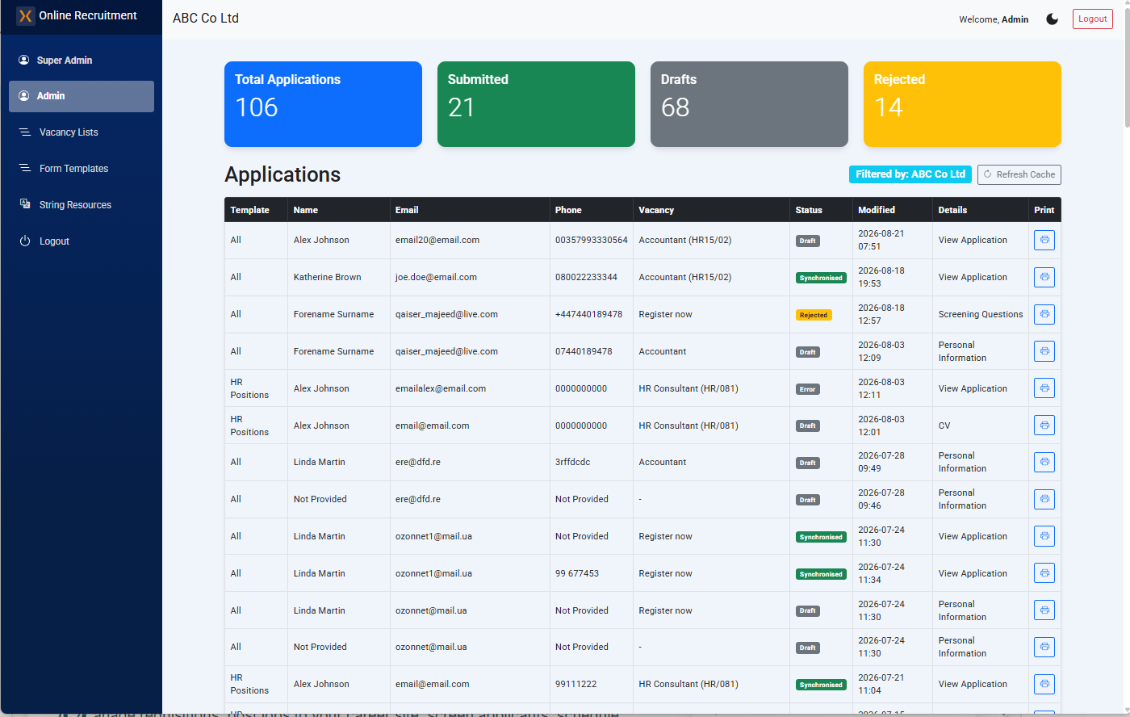This screenshot has height=717, width=1130.
Task: Click the String Resources translate icon
Action: click(25, 204)
